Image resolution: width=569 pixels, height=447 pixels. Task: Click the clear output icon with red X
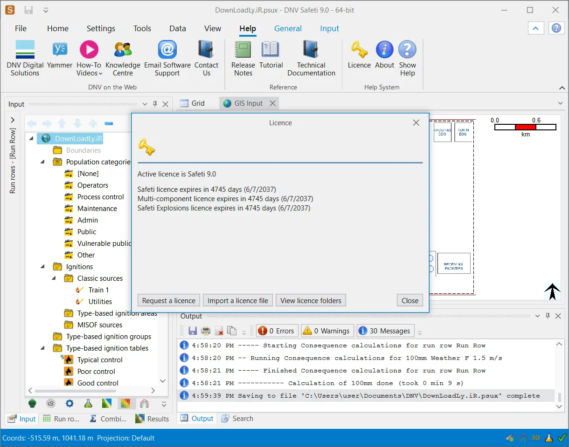219,331
